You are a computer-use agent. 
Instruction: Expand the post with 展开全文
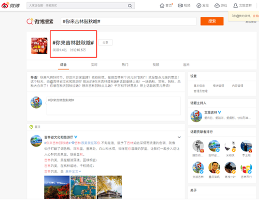(73, 171)
